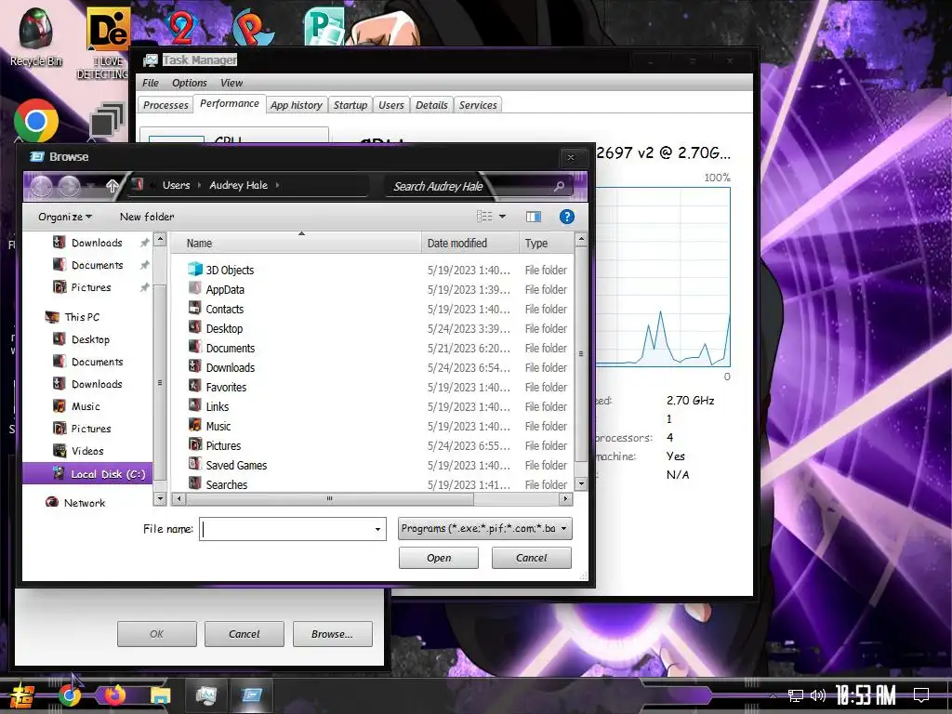This screenshot has height=714, width=952.
Task: Open File Explorer from the taskbar
Action: coord(160,695)
